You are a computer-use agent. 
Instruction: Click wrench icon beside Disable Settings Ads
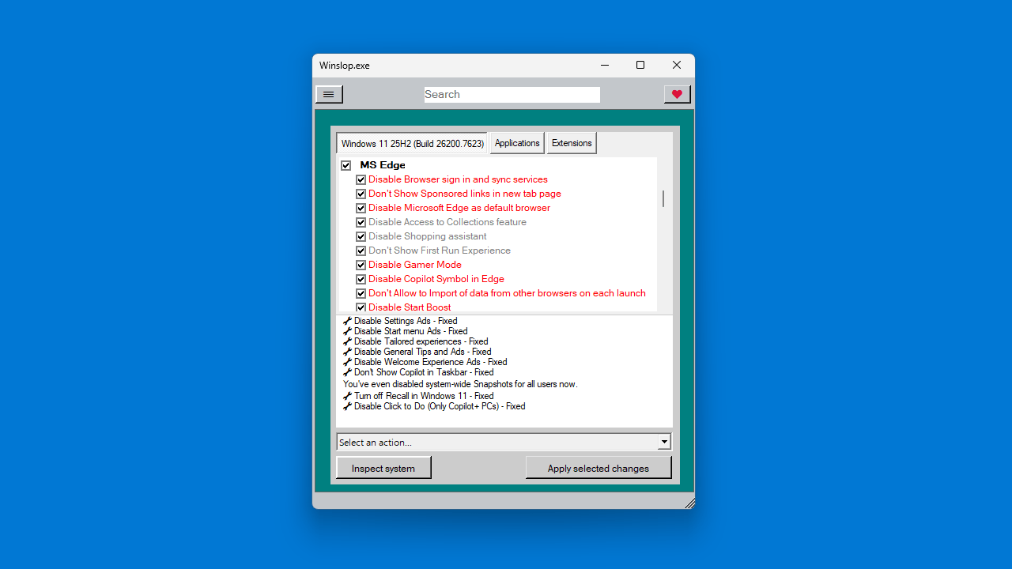[347, 321]
